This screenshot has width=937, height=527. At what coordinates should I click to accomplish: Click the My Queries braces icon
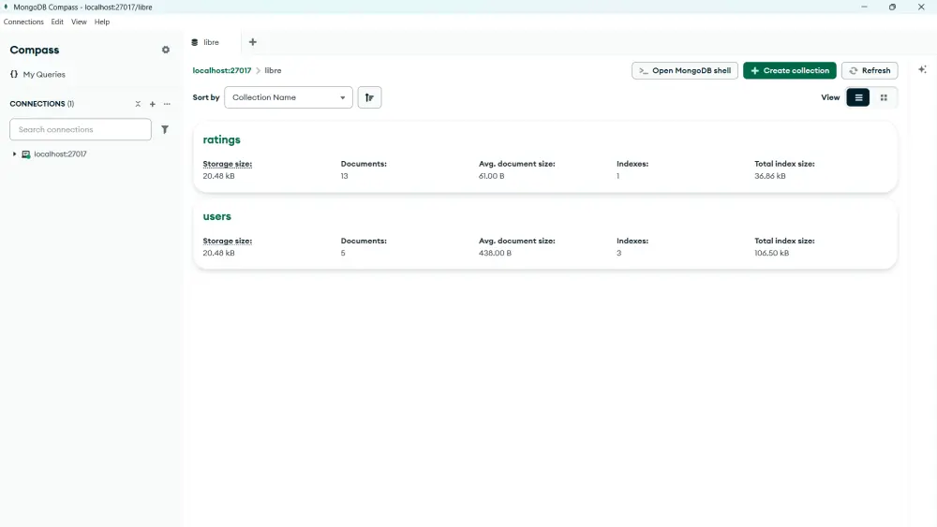point(14,75)
